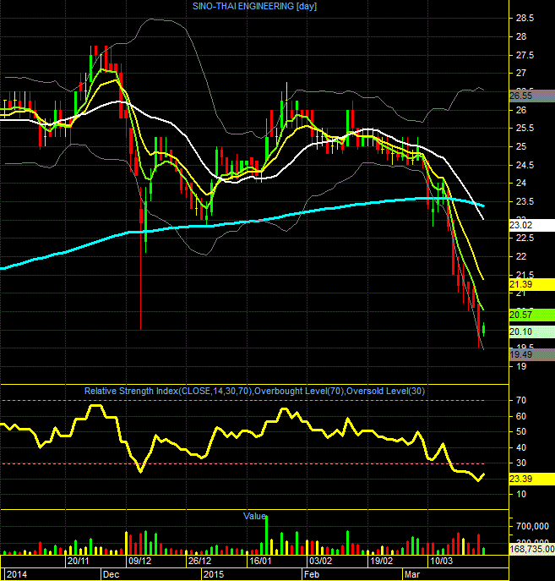Screen dimensions: 555x581
Task: Click the last green candlestick near 20.10
Action: coord(483,329)
